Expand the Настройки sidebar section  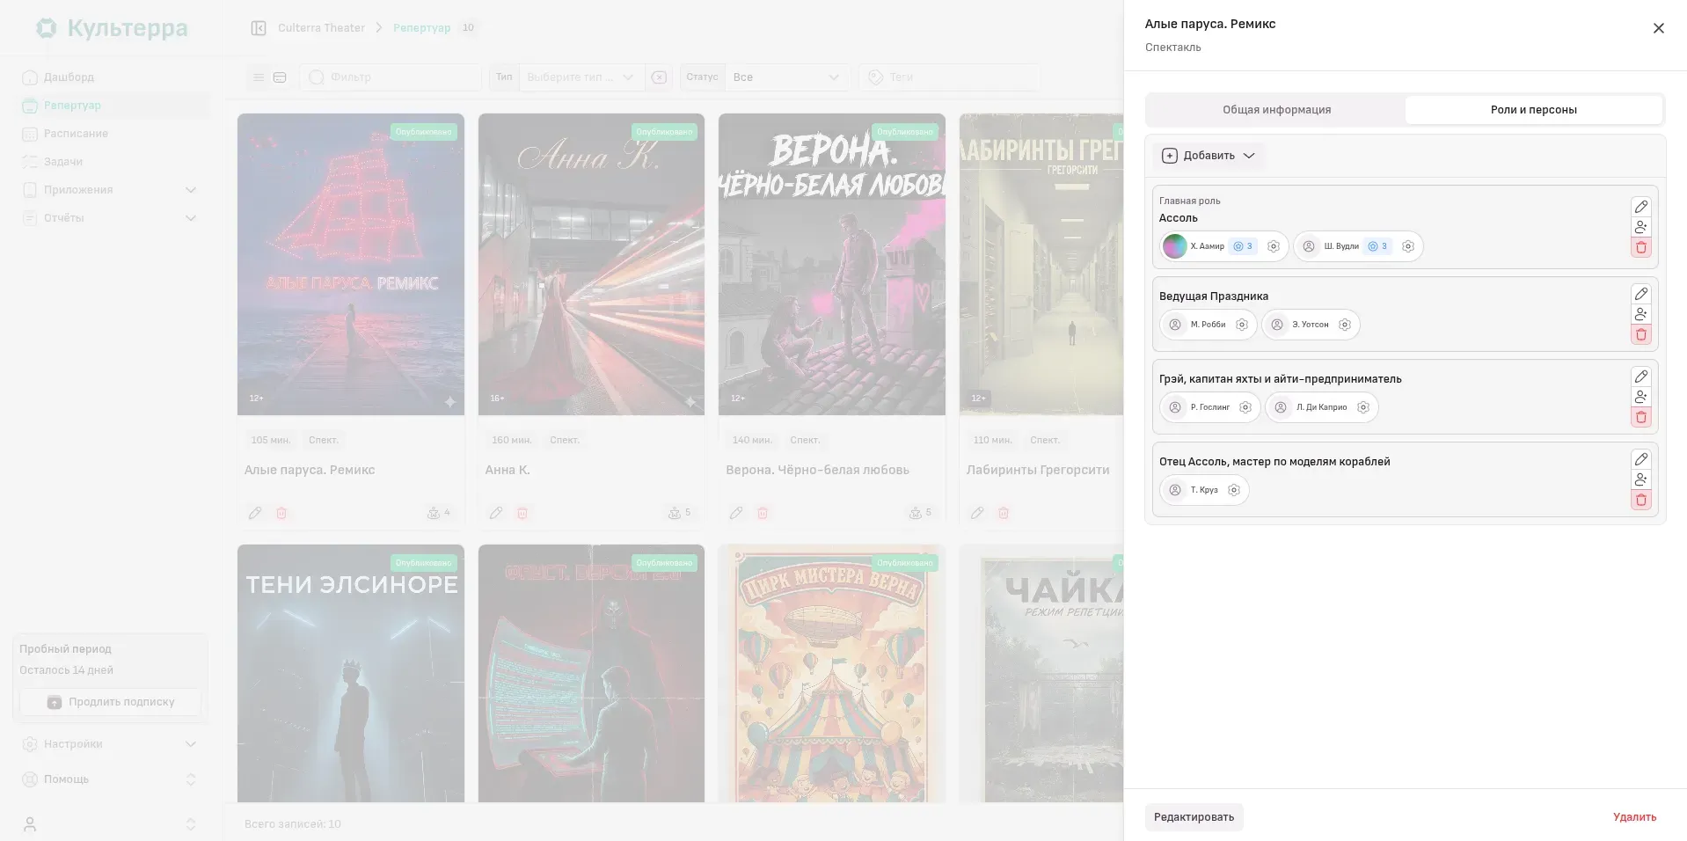pyautogui.click(x=110, y=744)
